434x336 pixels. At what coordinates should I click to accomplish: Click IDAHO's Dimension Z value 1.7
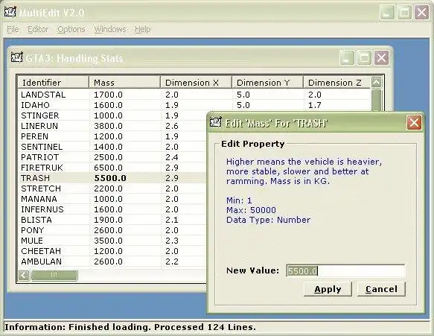[315, 105]
